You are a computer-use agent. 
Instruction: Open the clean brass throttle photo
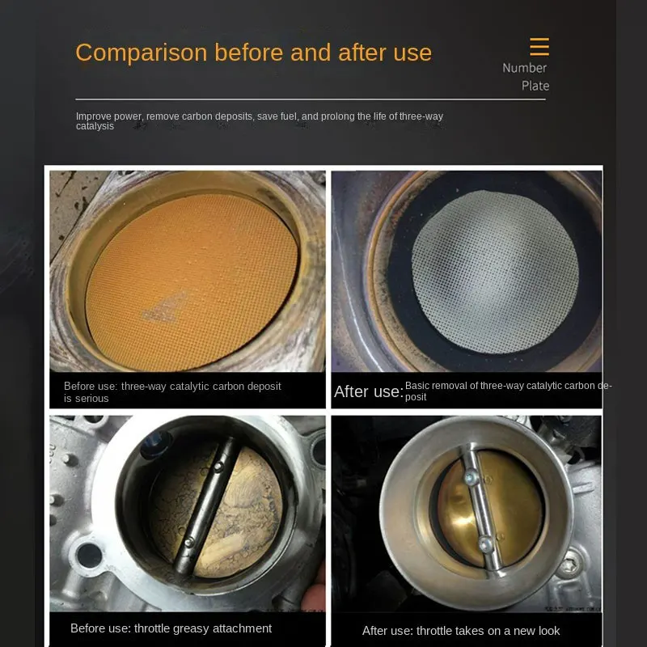[467, 514]
